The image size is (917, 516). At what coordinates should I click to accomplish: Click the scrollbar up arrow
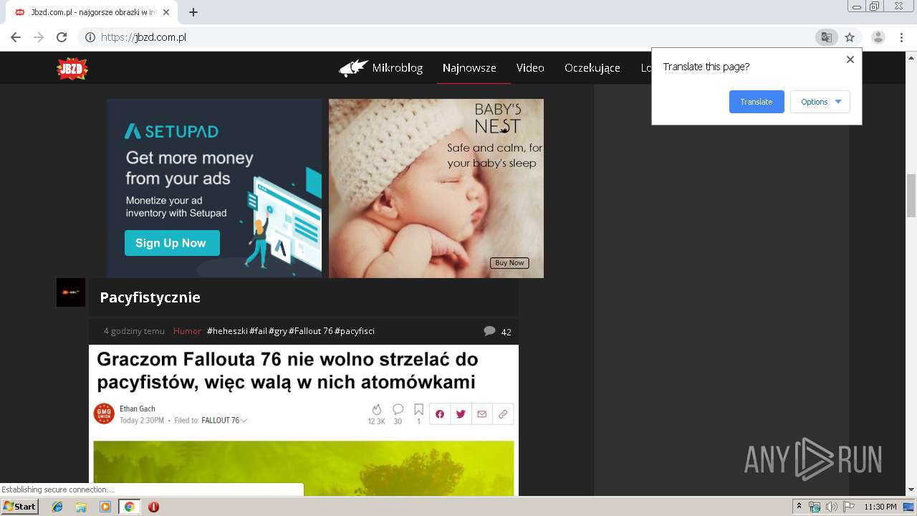tap(911, 56)
